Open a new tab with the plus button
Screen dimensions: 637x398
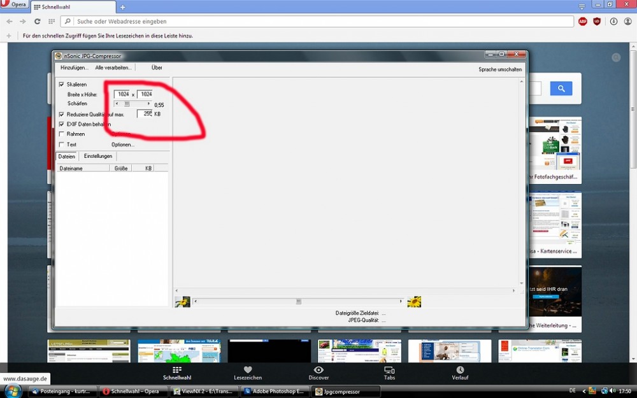[x=123, y=7]
